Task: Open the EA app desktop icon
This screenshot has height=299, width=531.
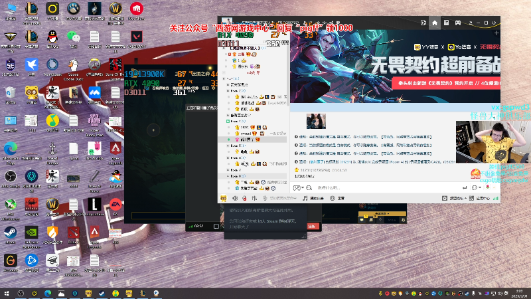Action: [x=115, y=207]
